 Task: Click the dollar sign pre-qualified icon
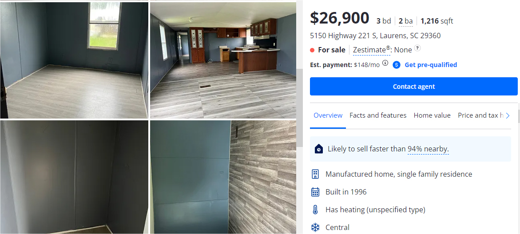tap(397, 65)
